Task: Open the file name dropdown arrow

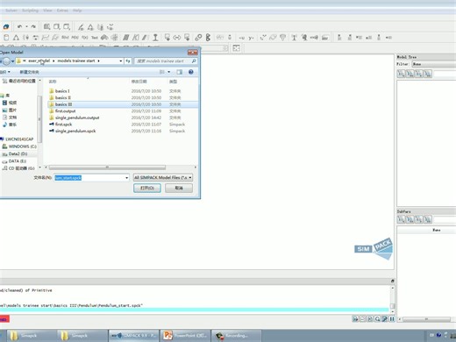Action: (126, 178)
